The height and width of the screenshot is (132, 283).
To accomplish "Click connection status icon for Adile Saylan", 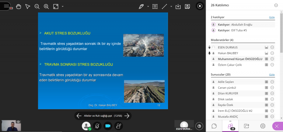I will coord(266,82).
